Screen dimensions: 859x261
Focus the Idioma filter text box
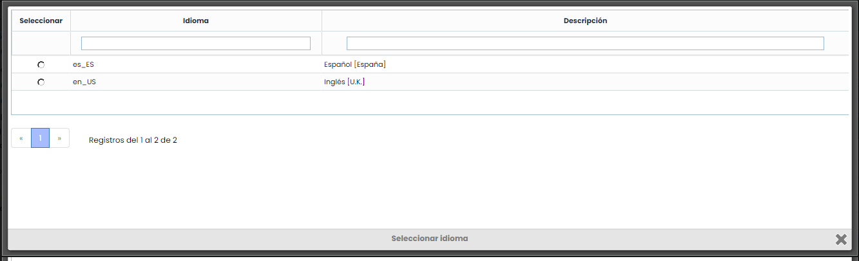[195, 44]
